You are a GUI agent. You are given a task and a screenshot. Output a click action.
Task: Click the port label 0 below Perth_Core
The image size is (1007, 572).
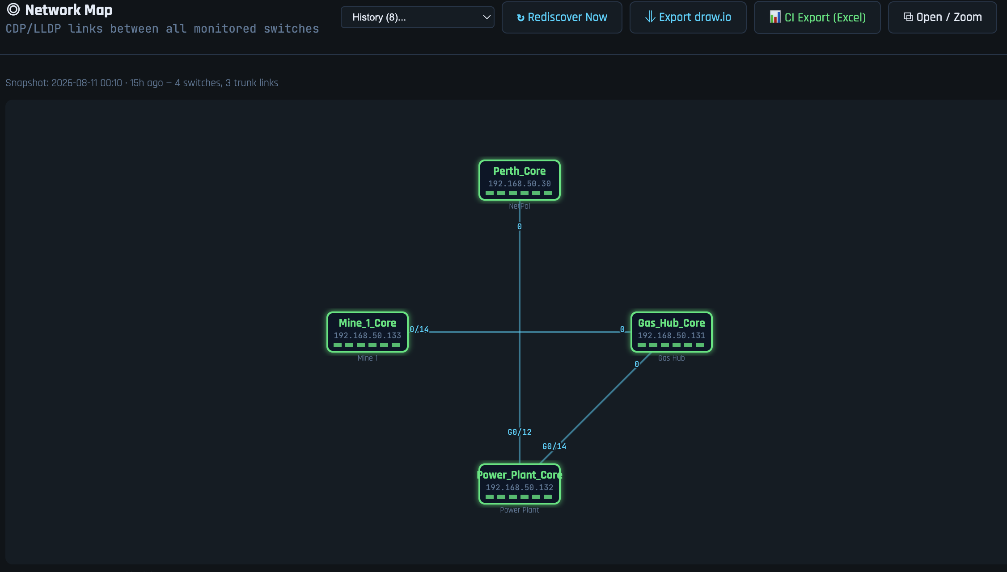click(x=519, y=227)
